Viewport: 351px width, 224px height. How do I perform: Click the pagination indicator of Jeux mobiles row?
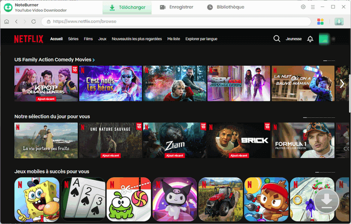click(x=325, y=172)
